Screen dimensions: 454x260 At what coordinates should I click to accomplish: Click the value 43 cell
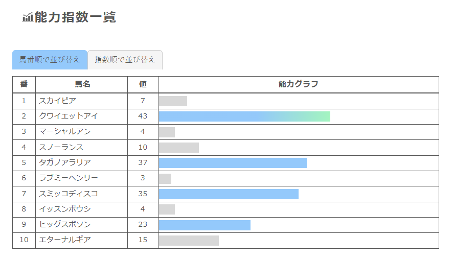point(143,116)
